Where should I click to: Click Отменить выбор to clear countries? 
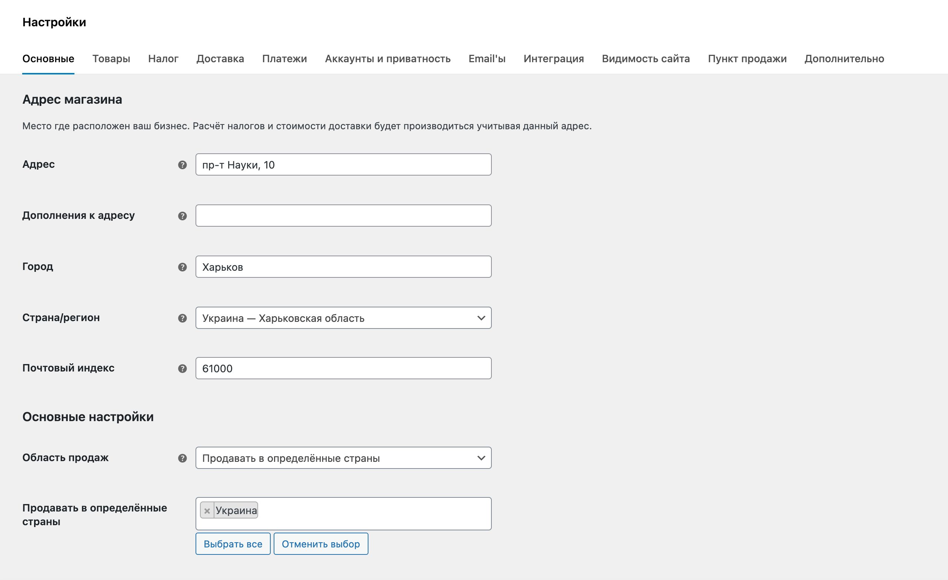[x=321, y=543]
